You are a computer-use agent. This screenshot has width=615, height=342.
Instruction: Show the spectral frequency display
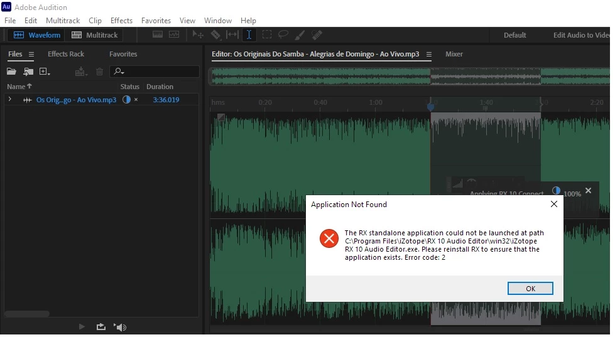pos(157,35)
